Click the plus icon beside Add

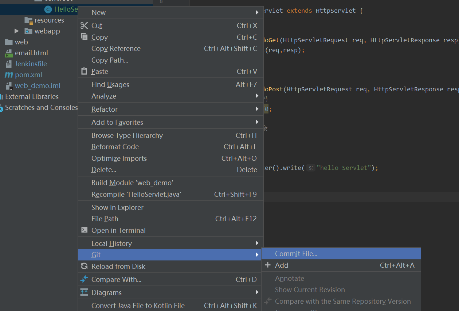pos(268,265)
